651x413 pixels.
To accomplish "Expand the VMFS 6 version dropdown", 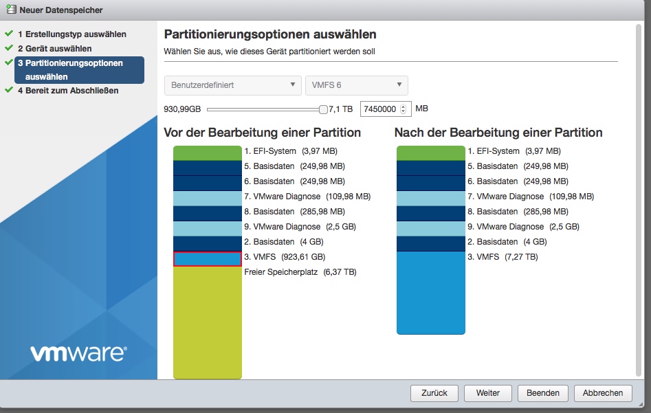I will point(356,85).
